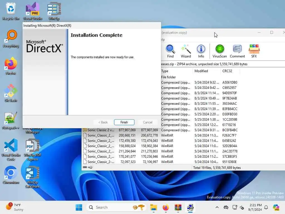This screenshot has height=214, width=285.
Task: Click the CRC32 value 9F7B24AB
Action: [230, 98]
